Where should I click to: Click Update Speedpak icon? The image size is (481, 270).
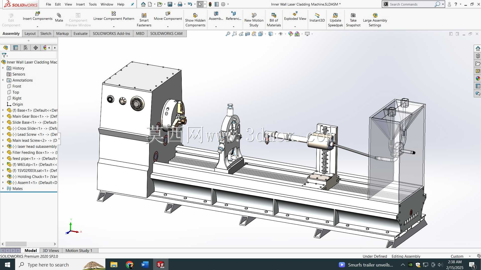335,20
